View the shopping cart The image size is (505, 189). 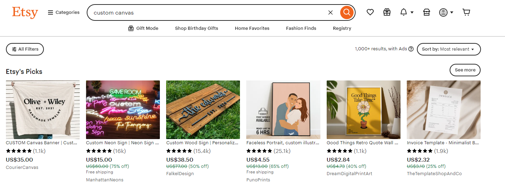466,12
